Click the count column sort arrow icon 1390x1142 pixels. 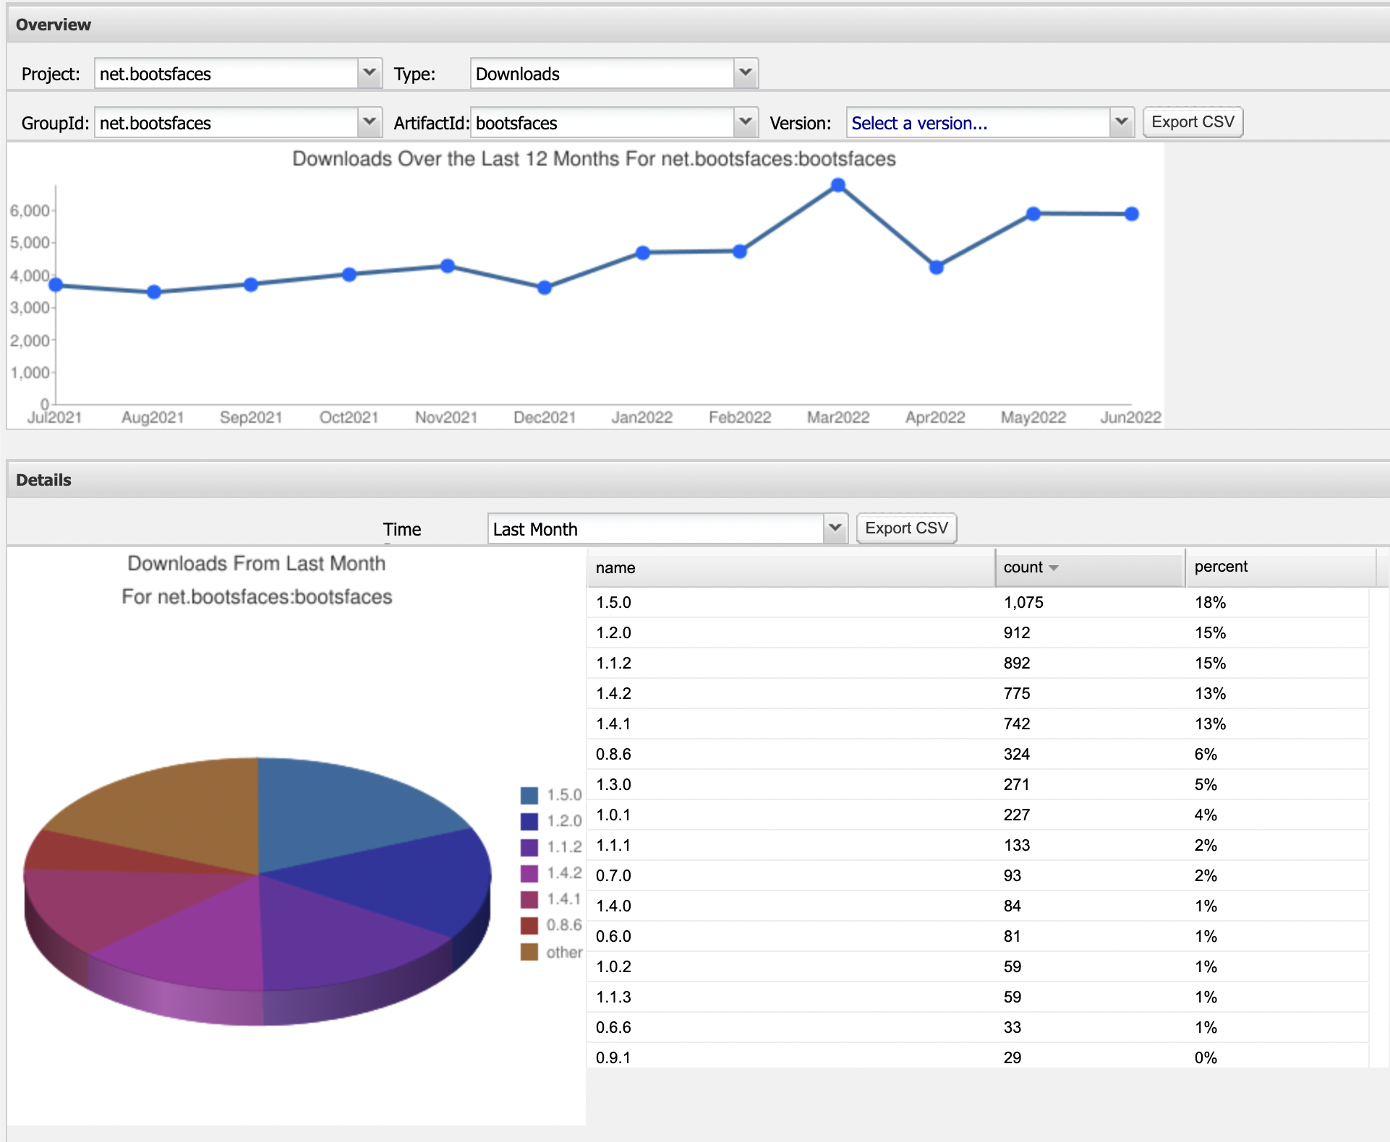coord(1055,569)
